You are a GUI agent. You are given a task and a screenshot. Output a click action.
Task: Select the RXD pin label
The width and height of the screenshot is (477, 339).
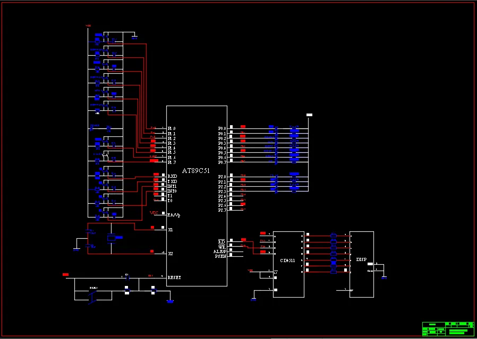point(173,176)
